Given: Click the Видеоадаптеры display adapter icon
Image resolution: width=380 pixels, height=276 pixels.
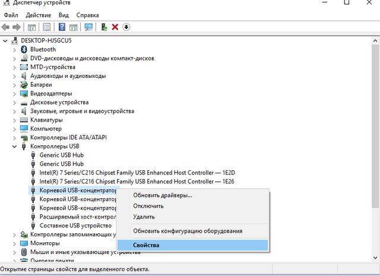Looking at the screenshot, I should (24, 94).
